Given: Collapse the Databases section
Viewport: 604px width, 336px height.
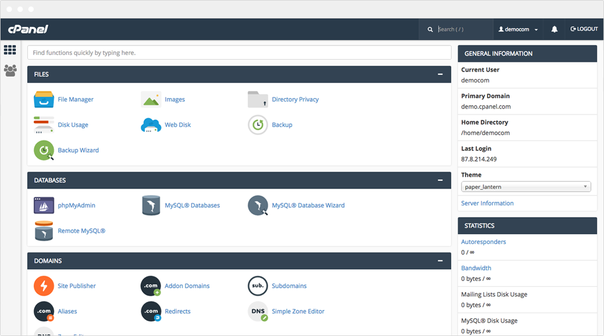Looking at the screenshot, I should point(440,180).
